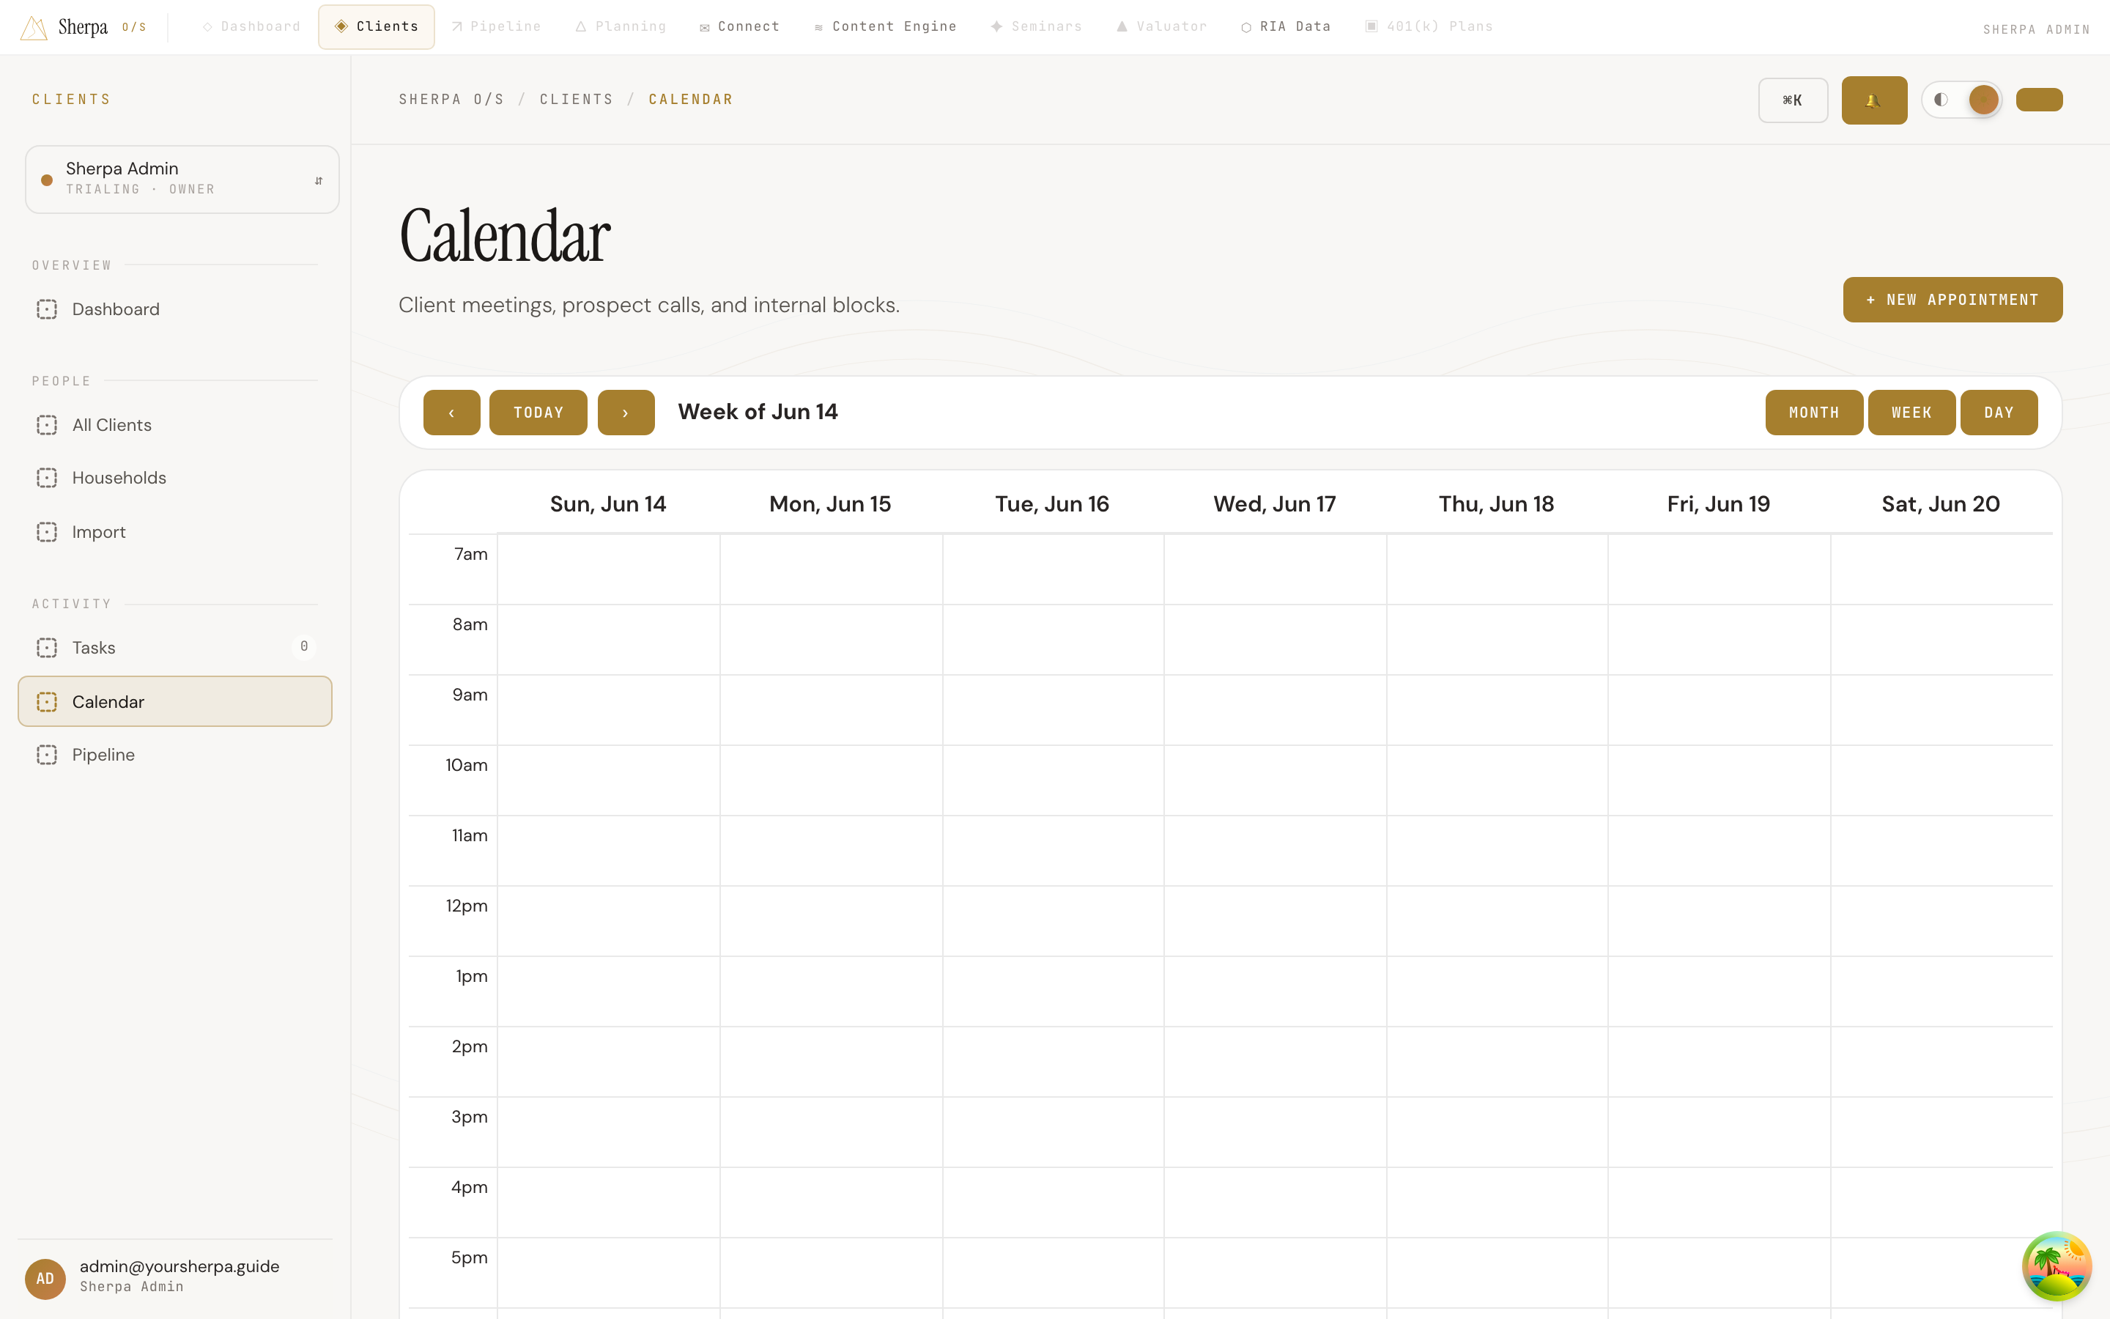
Task: Click the admin@yoursherpa.guide account email
Action: (x=179, y=1266)
